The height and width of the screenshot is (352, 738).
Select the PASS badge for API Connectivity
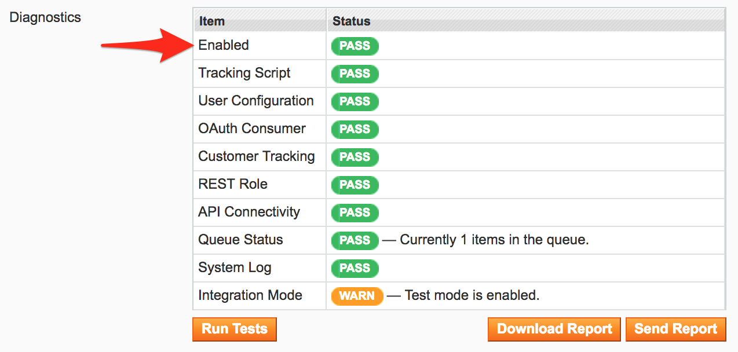coord(355,212)
